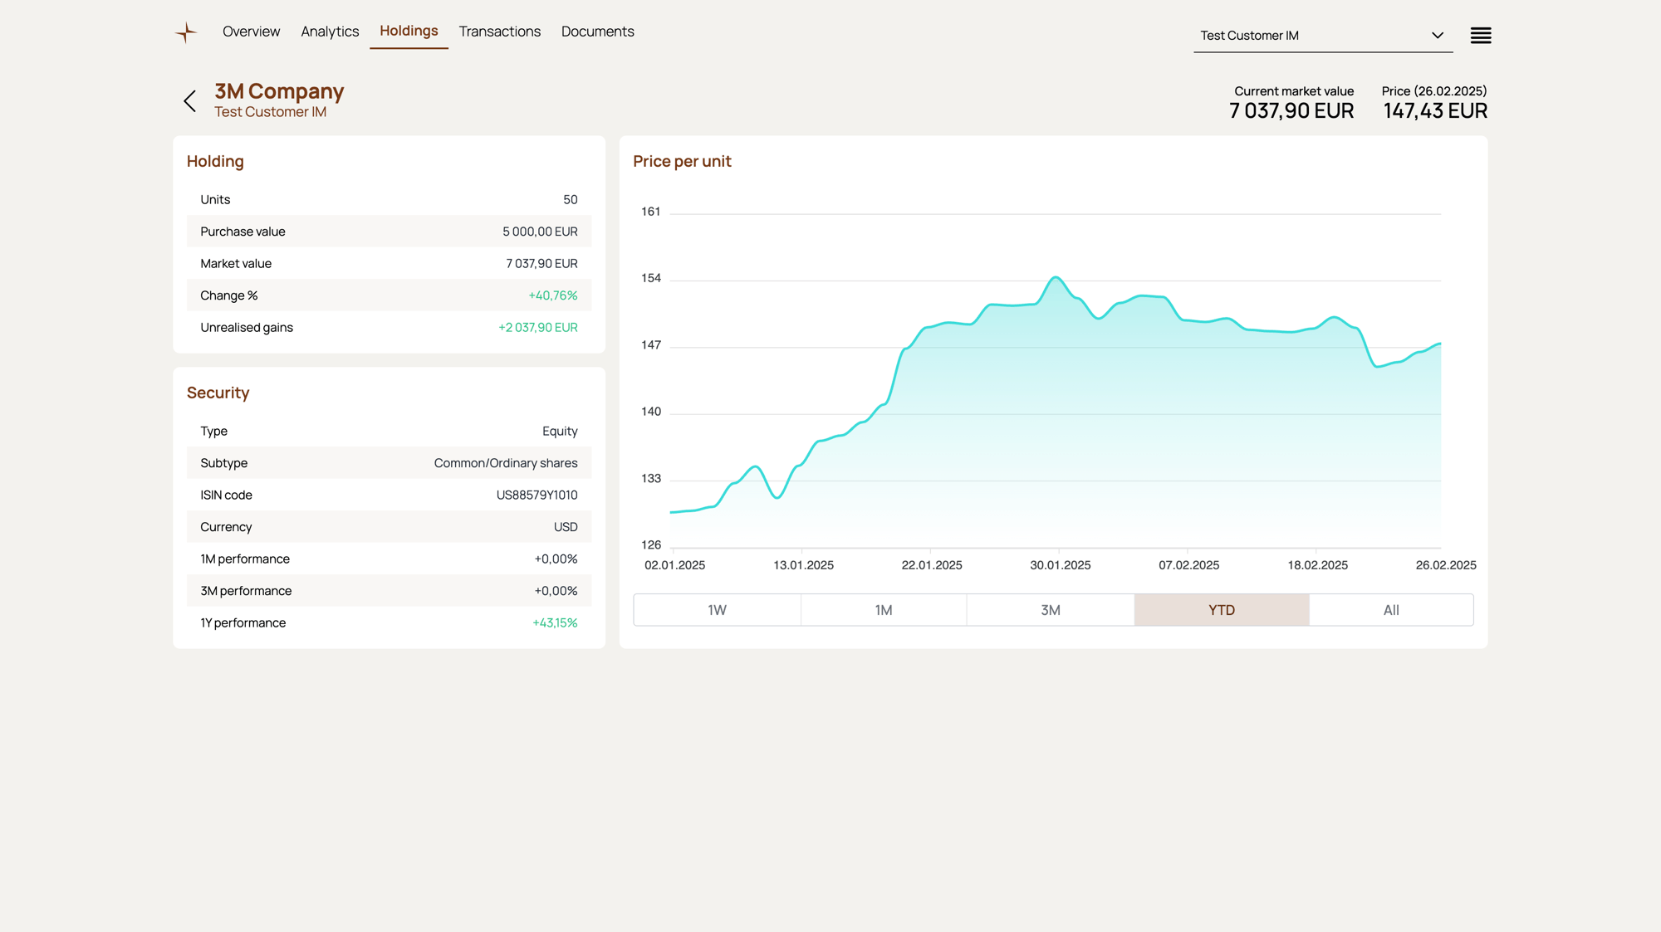Switch to the Analytics tab
The height and width of the screenshot is (932, 1661).
point(330,32)
